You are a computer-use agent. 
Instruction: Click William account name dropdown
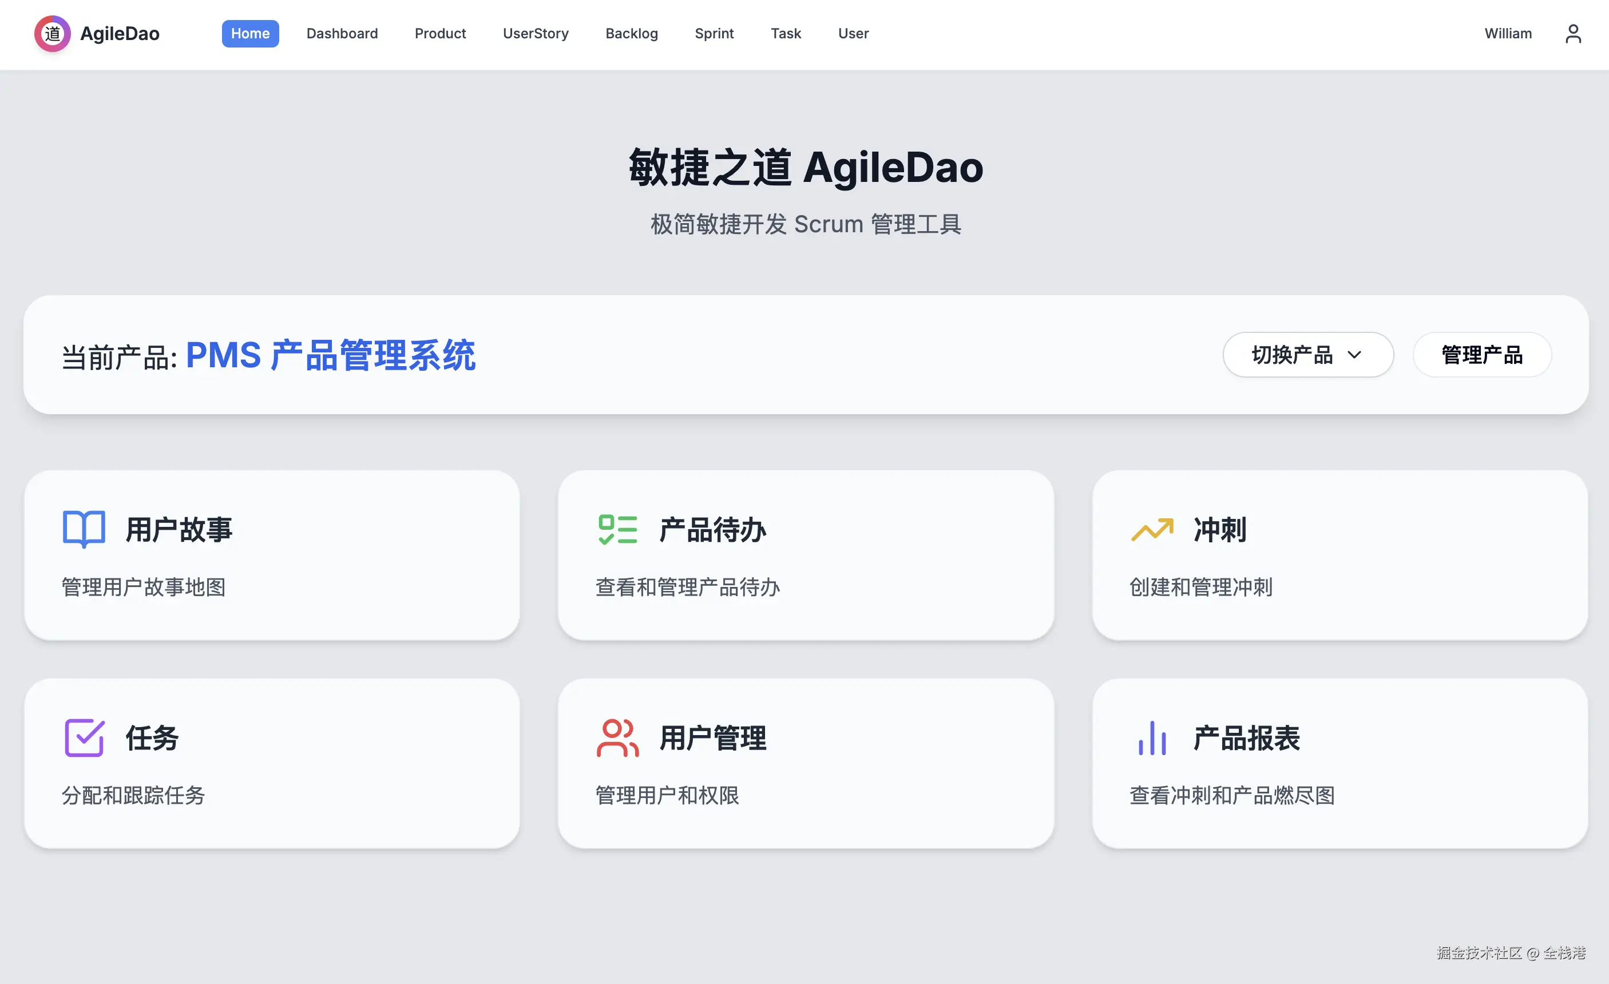click(1508, 33)
